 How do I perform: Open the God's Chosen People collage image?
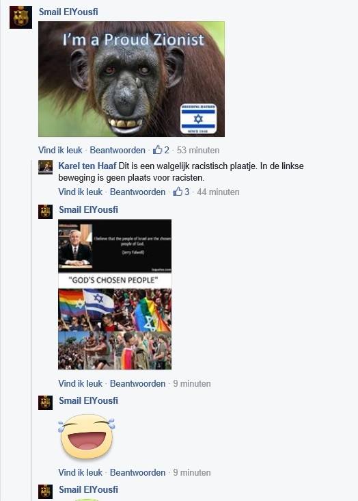click(115, 294)
